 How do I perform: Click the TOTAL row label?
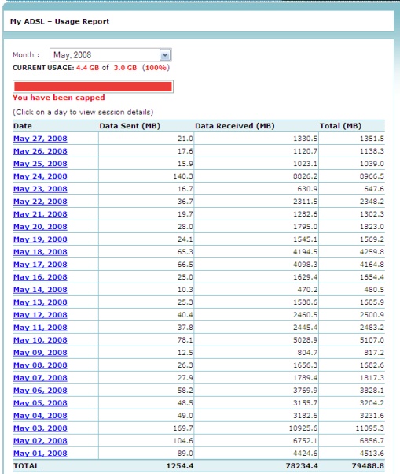coord(26,466)
